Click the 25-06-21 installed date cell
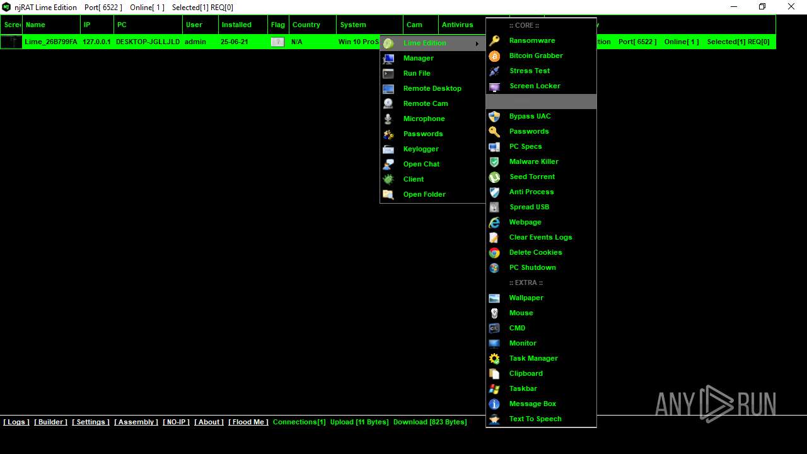The image size is (807, 454). [234, 42]
